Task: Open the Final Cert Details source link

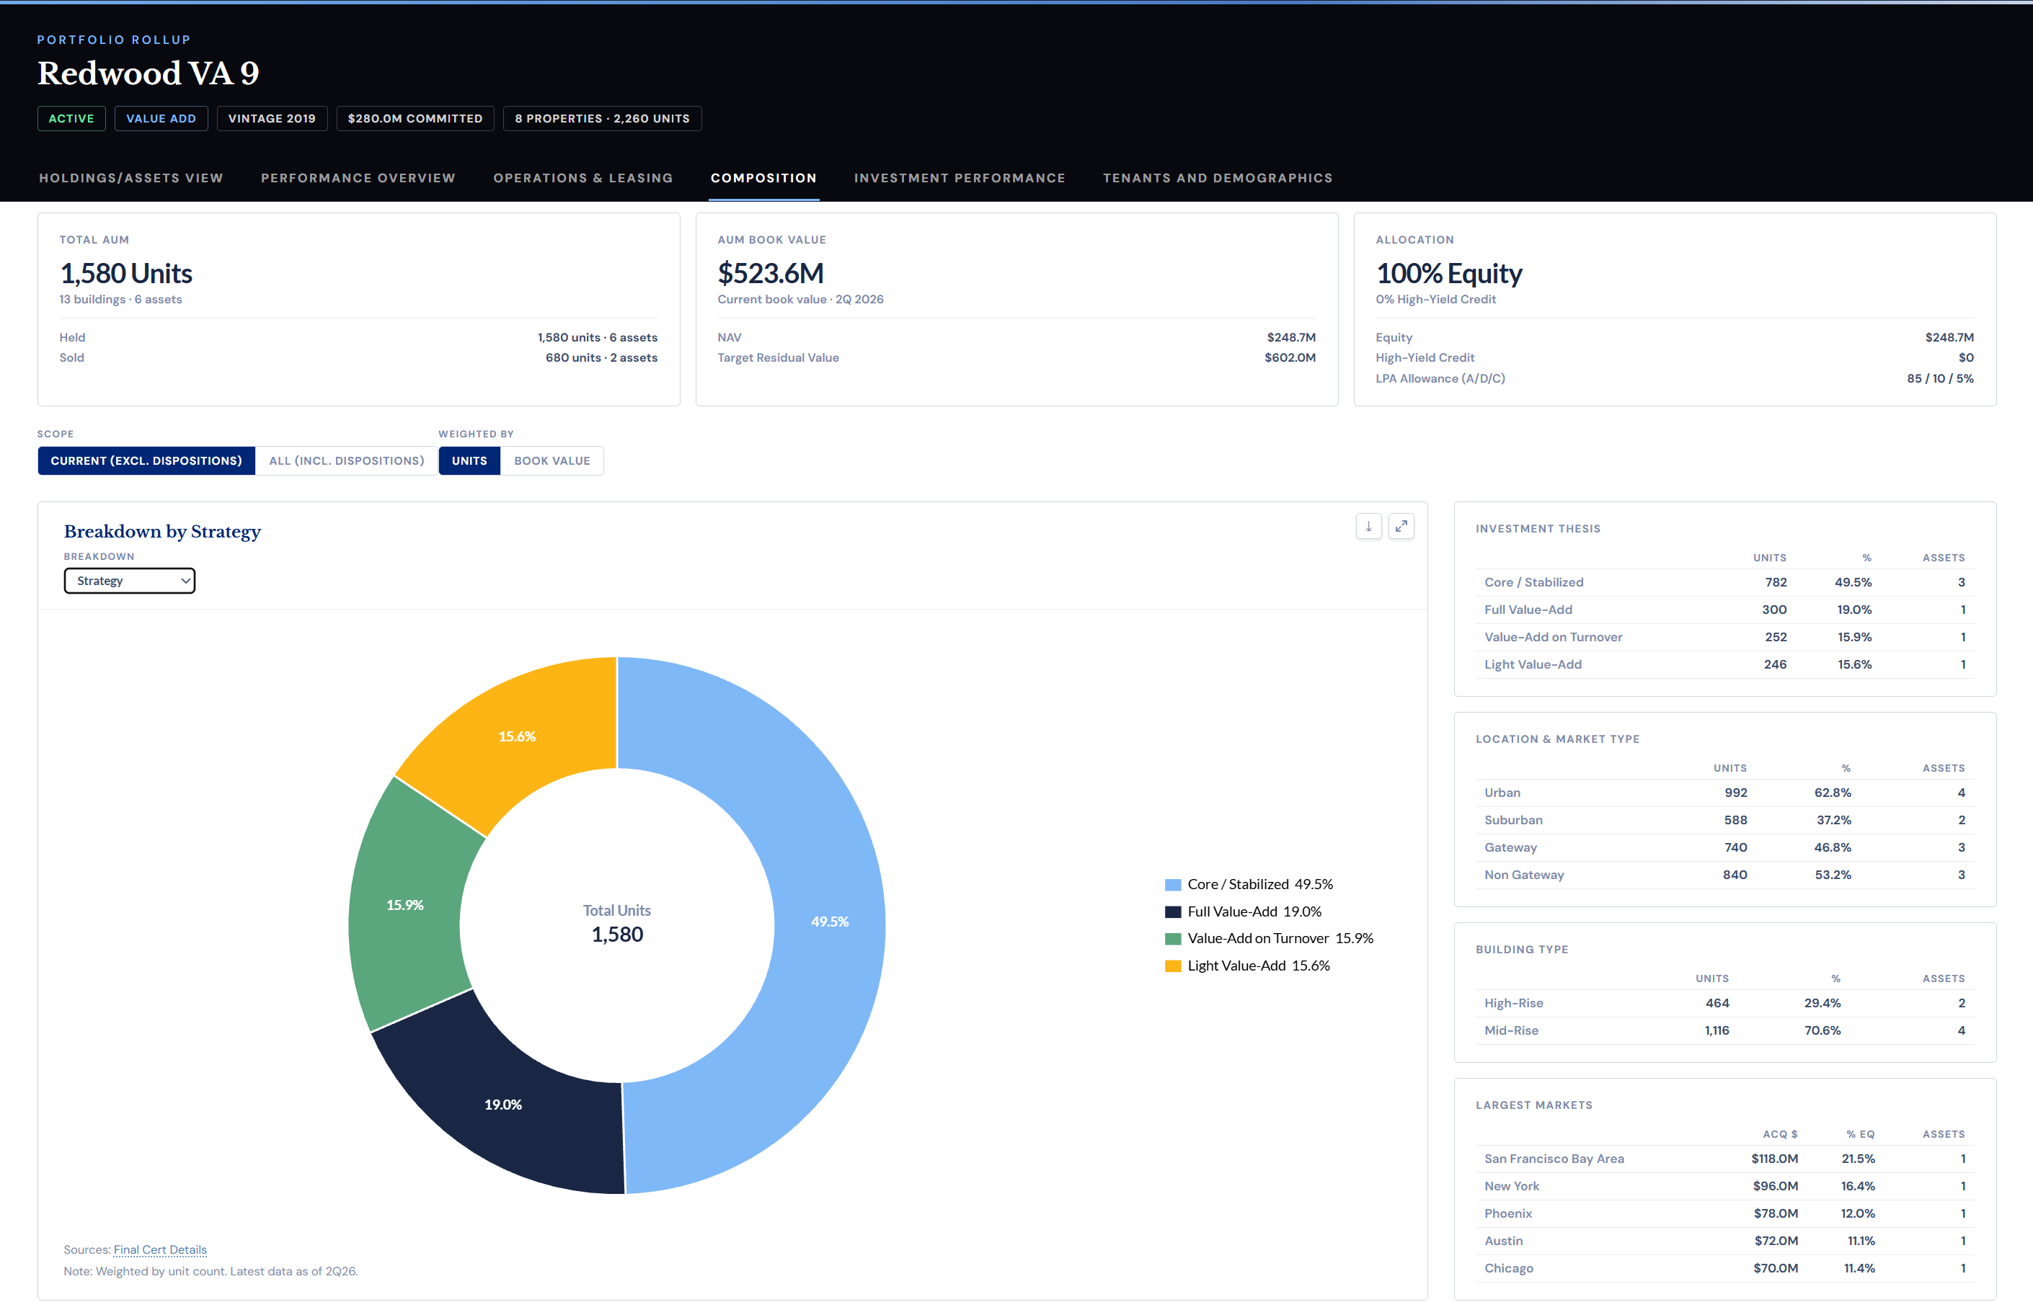Action: pos(160,1249)
